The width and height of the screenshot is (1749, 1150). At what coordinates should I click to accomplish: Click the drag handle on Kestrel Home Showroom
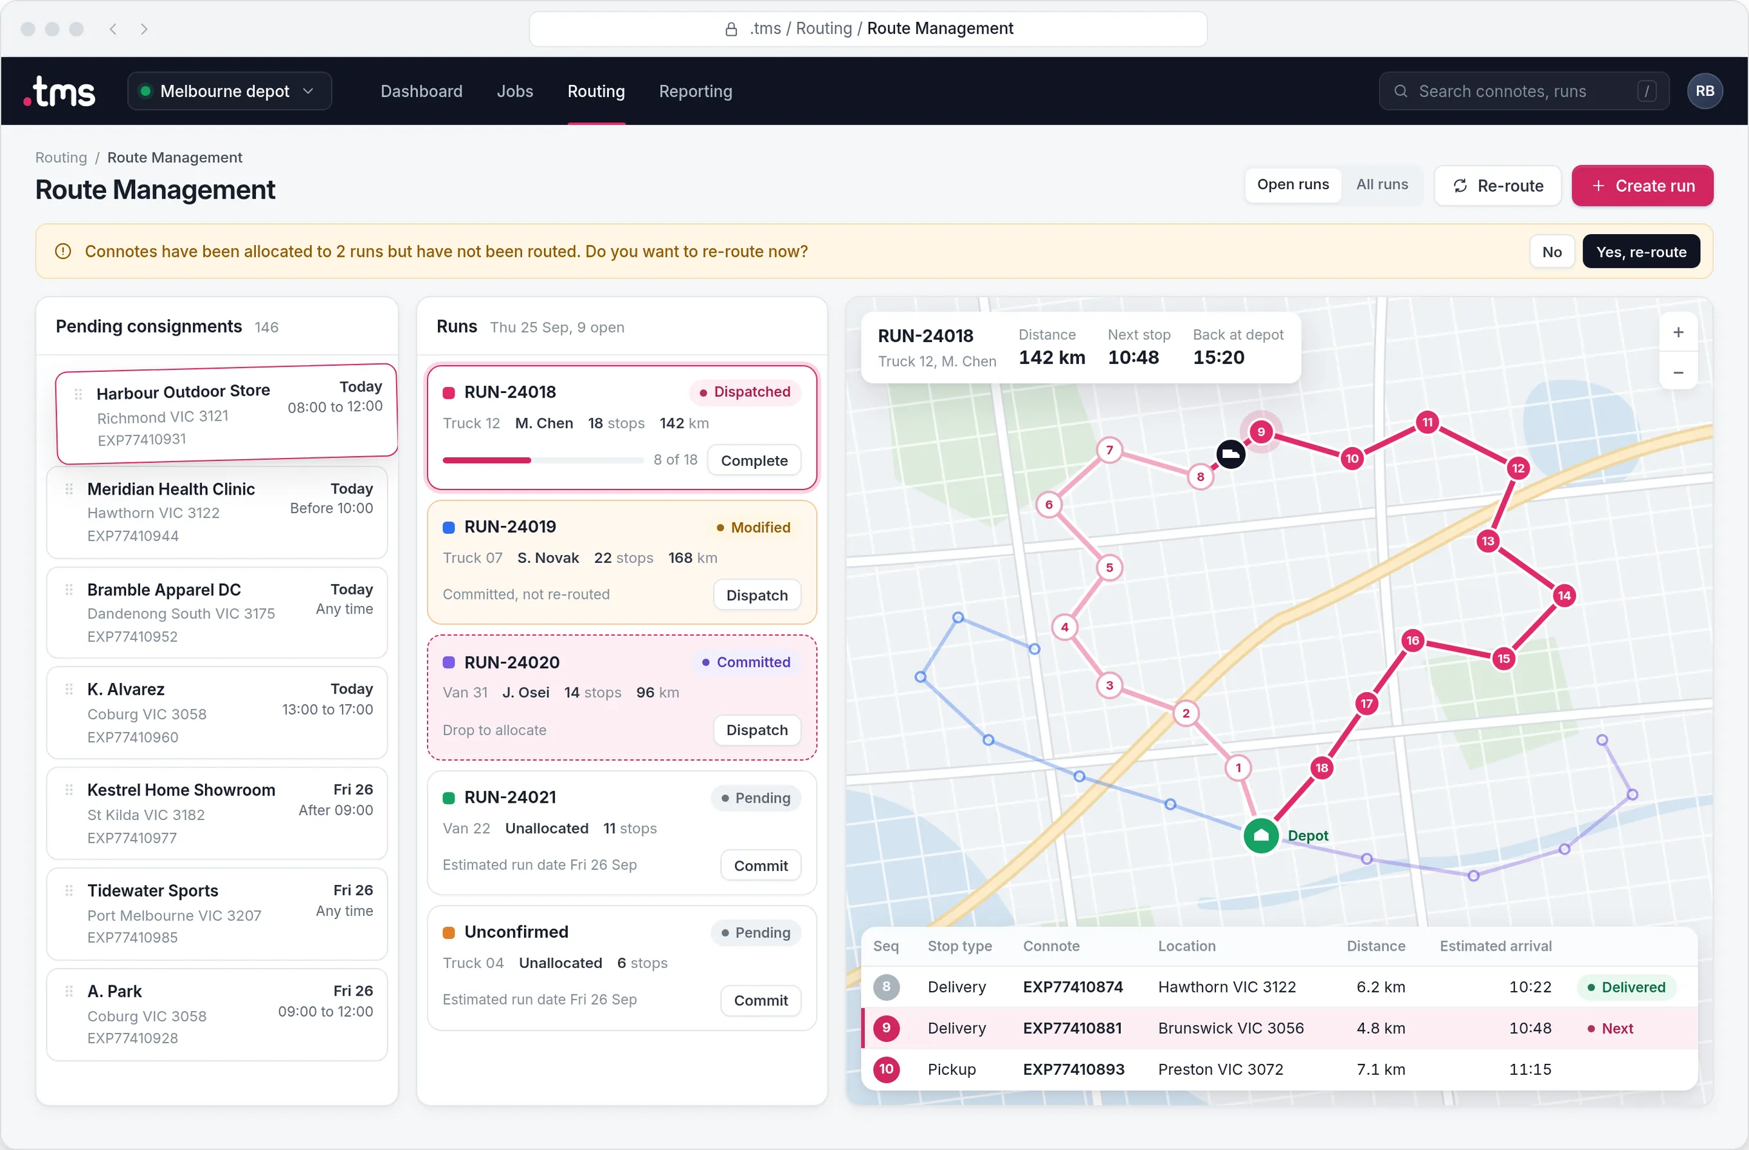[x=69, y=790]
